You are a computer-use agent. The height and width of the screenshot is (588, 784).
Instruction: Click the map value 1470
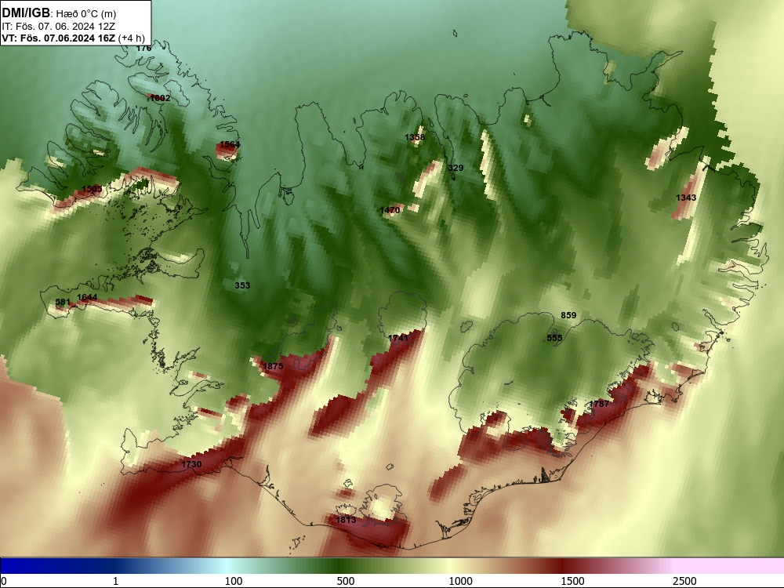click(x=390, y=210)
